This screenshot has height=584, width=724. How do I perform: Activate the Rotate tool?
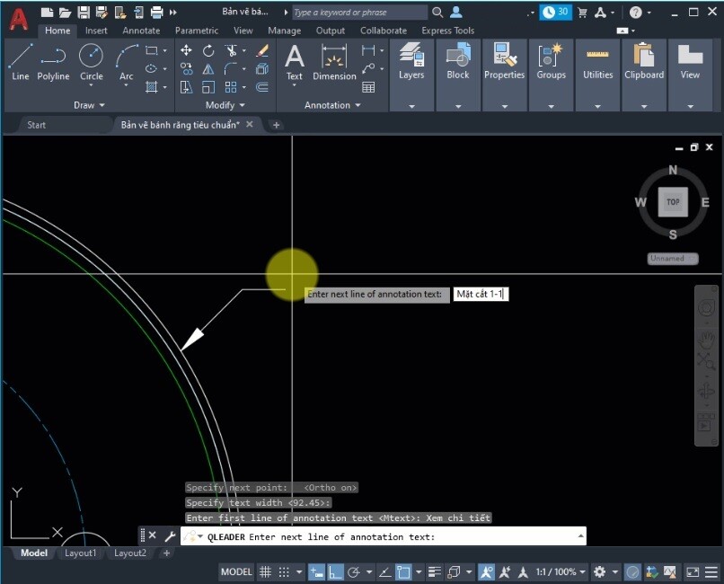(x=207, y=51)
